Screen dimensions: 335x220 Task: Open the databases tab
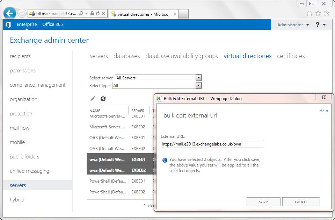[127, 56]
